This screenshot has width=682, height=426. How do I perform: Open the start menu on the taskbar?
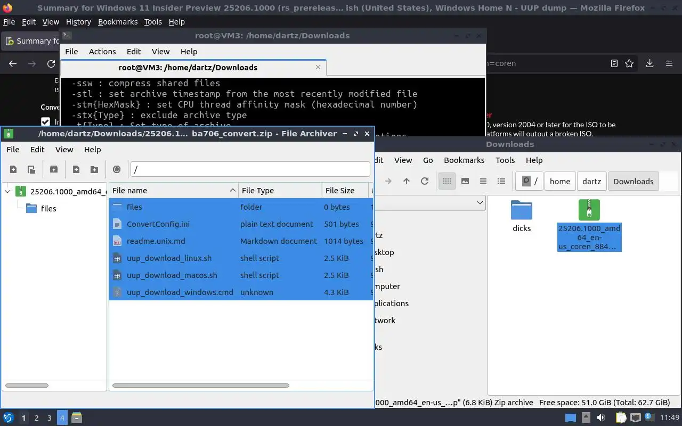(x=8, y=418)
